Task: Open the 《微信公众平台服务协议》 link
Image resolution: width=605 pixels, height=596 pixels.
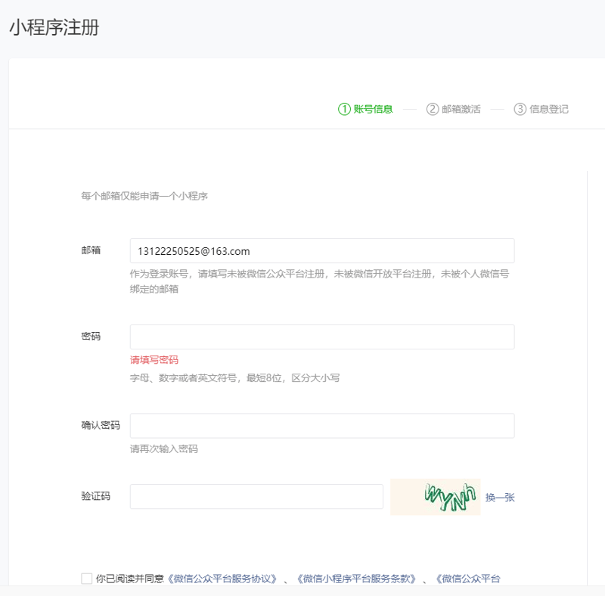Action: pyautogui.click(x=222, y=579)
